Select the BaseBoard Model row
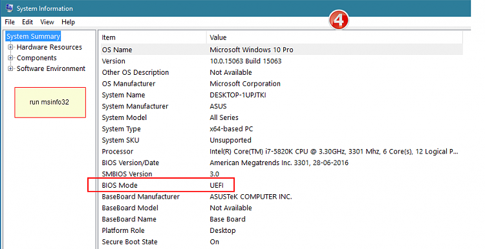 click(x=282, y=208)
